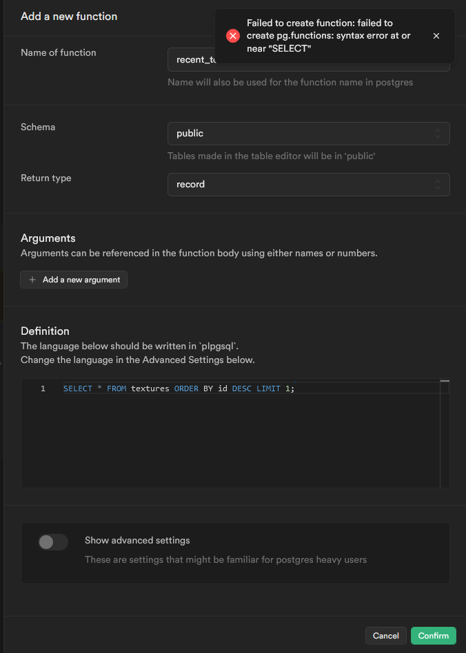Confirm the new function creation

coord(434,636)
